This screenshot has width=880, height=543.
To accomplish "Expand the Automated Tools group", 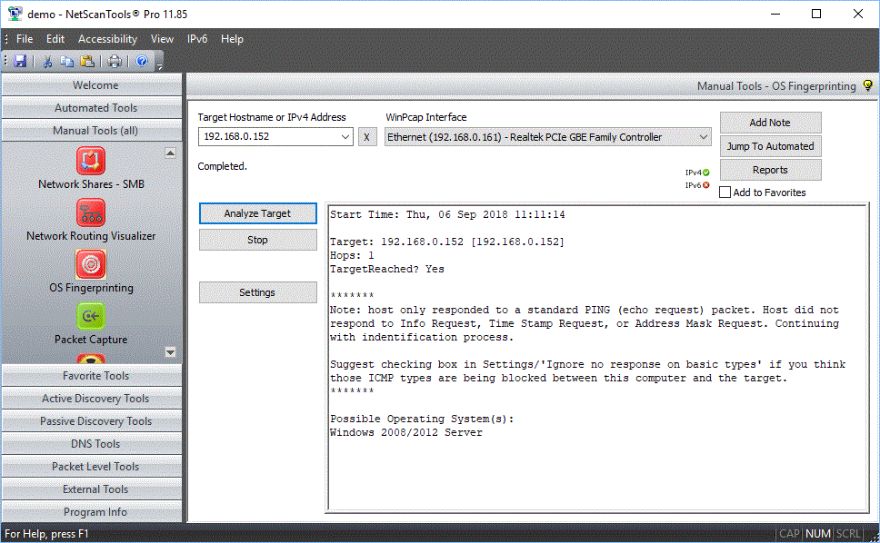I will click(x=92, y=107).
